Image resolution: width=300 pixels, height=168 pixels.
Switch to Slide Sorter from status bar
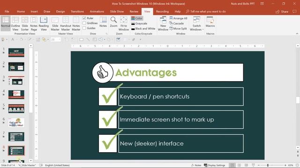[239, 165]
